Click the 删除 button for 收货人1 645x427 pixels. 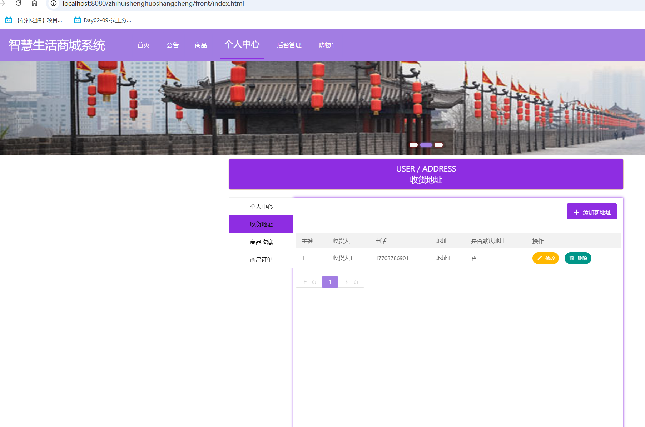(578, 258)
